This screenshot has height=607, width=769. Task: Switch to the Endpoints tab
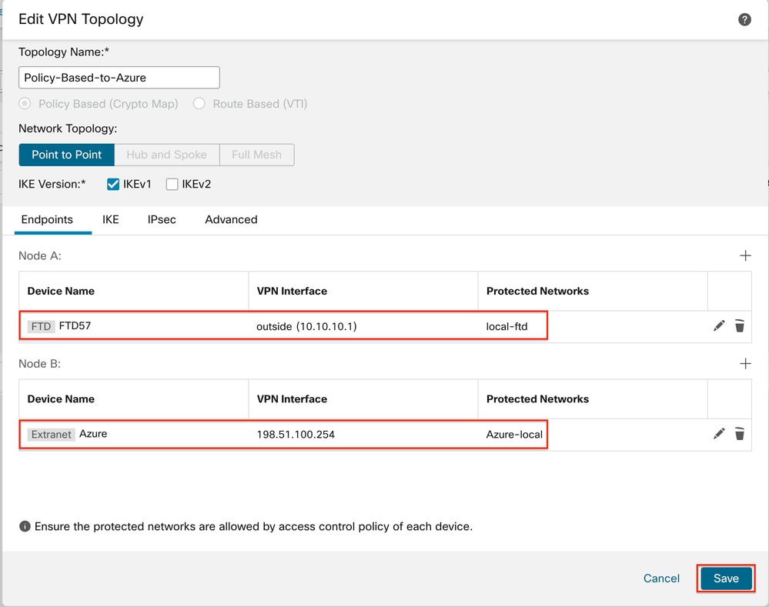tap(47, 220)
